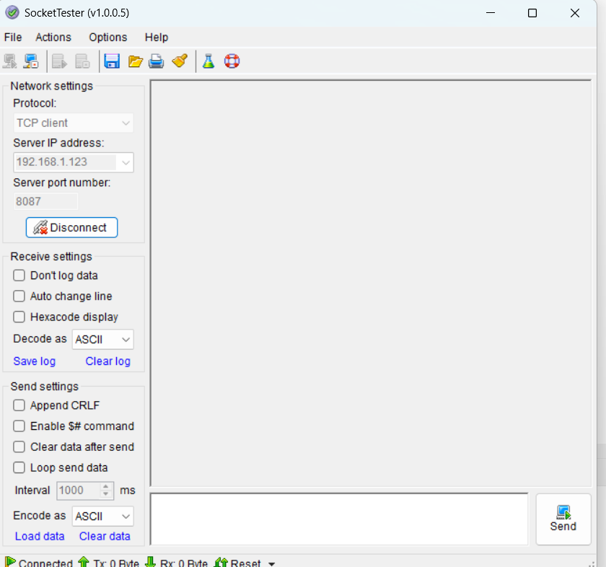
Task: Open the Help menu
Action: click(x=157, y=37)
